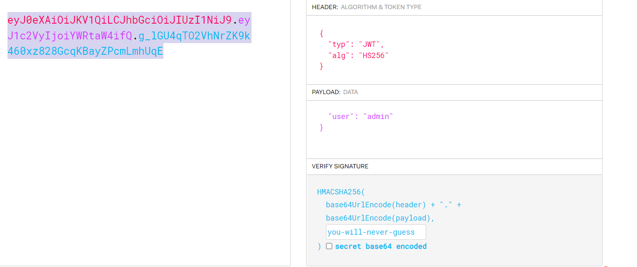This screenshot has height=267, width=637.
Task: Click the HEADER section title
Action: click(325, 7)
